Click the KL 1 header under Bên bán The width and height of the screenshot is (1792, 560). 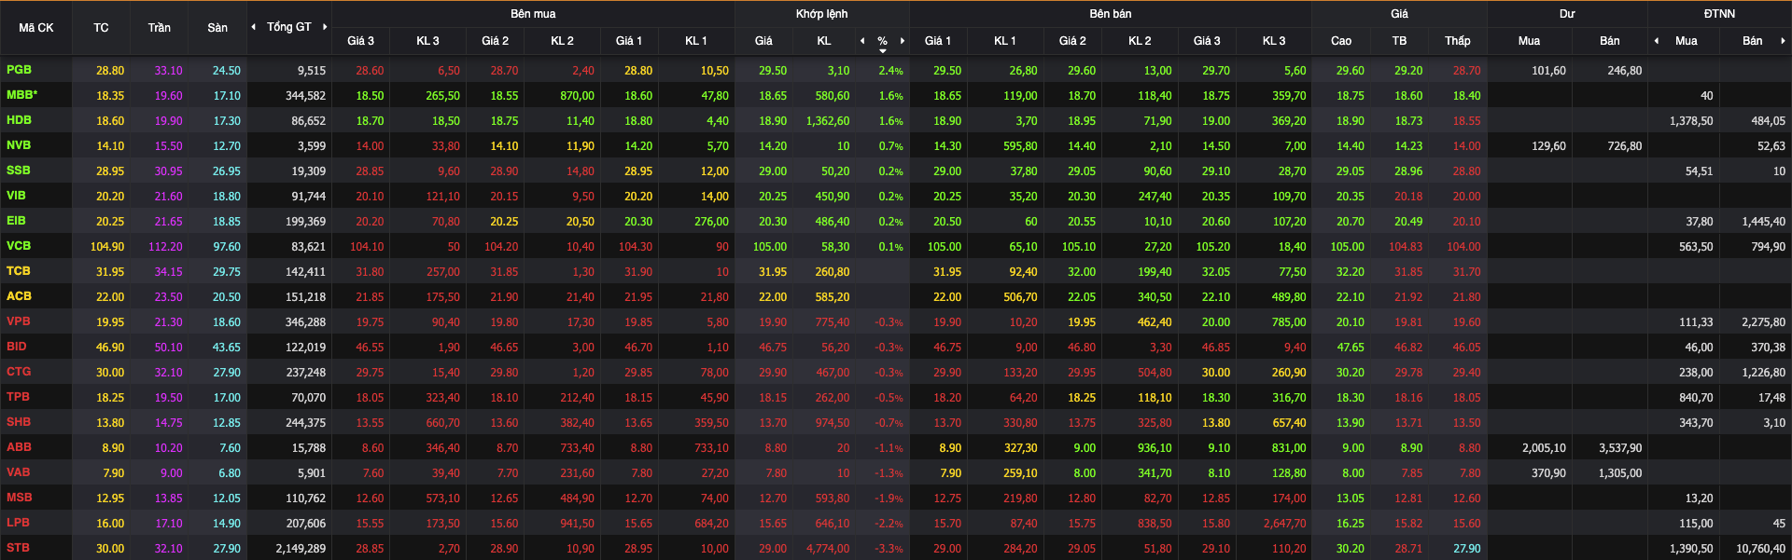tap(1005, 41)
